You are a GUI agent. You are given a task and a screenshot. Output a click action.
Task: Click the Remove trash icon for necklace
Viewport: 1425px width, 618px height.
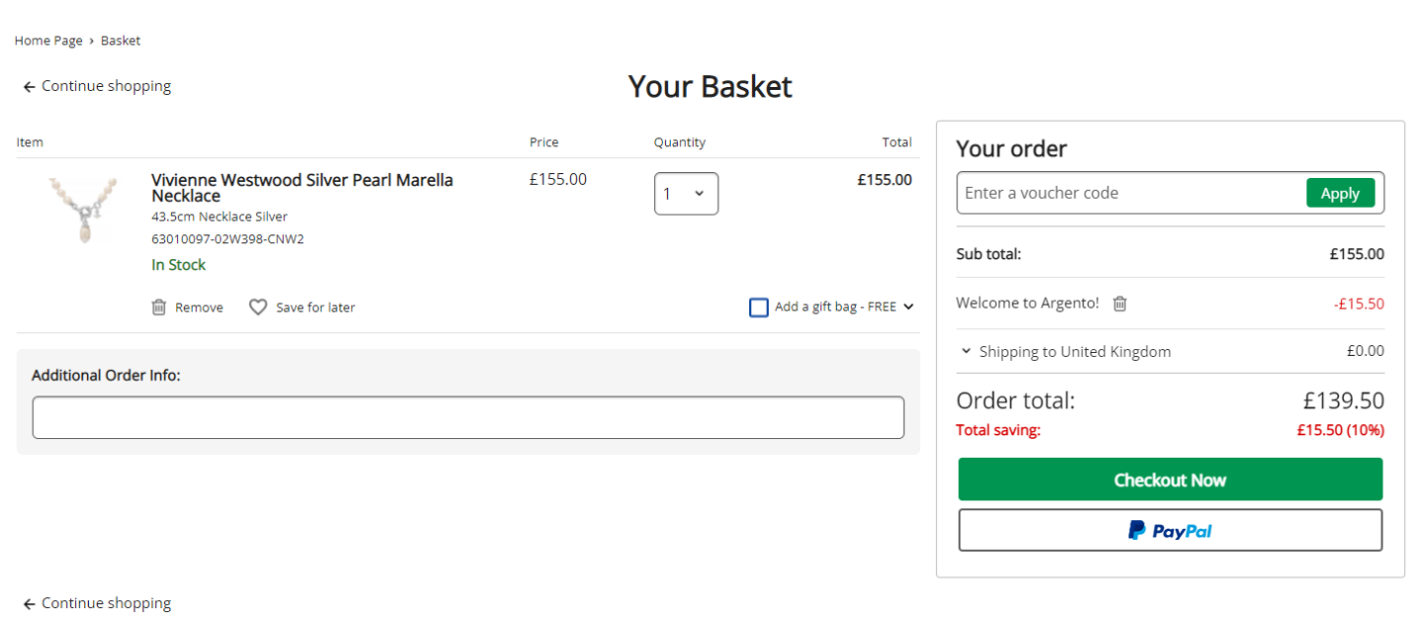[158, 308]
